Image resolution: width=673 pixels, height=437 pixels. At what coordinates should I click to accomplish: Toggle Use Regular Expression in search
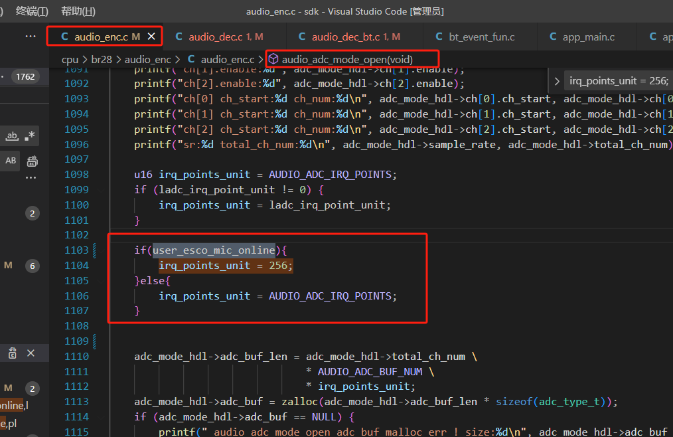pyautogui.click(x=30, y=136)
